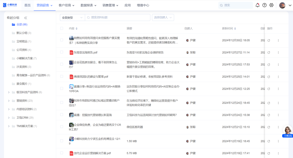Open more options for 高绩效团队的建设与管理.pdf row
The height and width of the screenshot is (158, 293).
(278, 77)
